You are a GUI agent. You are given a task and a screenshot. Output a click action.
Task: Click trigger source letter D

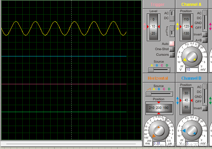167,65
